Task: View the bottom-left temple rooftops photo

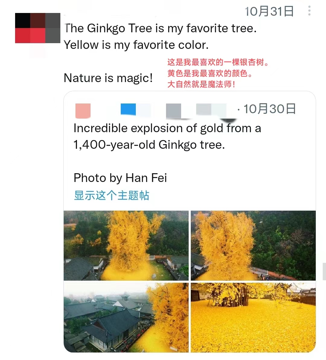Action: click(126, 317)
